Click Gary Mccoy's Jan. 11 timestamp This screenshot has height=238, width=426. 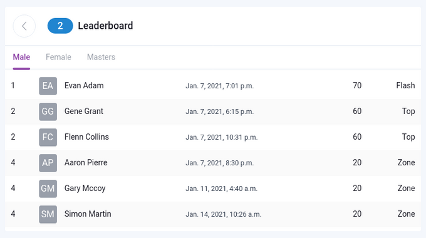click(221, 189)
